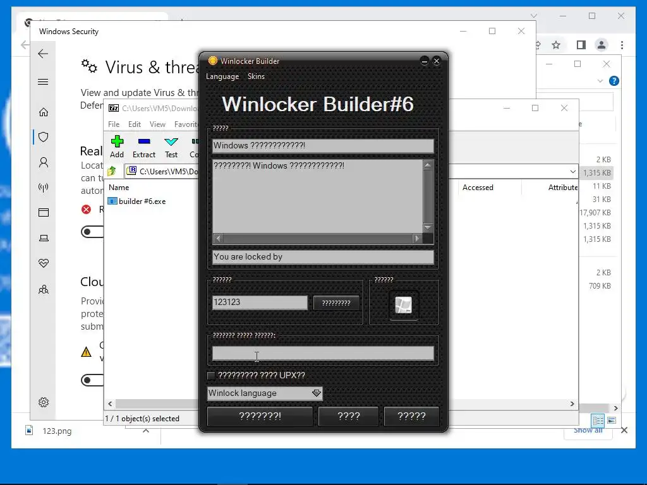Open Chrome profile avatar
This screenshot has height=485, width=647.
pyautogui.click(x=602, y=45)
